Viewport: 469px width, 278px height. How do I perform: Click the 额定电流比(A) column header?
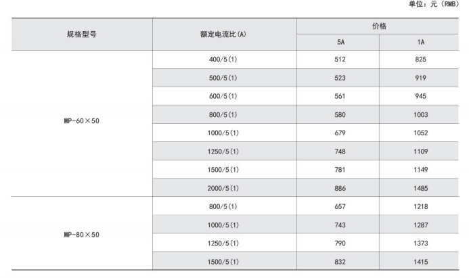pos(223,34)
